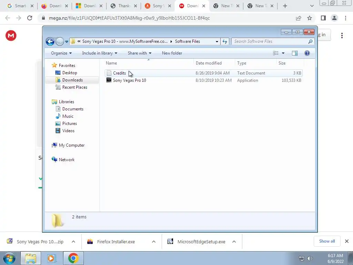This screenshot has width=353, height=265.
Task: Click the Change your view icon
Action: click(x=276, y=53)
